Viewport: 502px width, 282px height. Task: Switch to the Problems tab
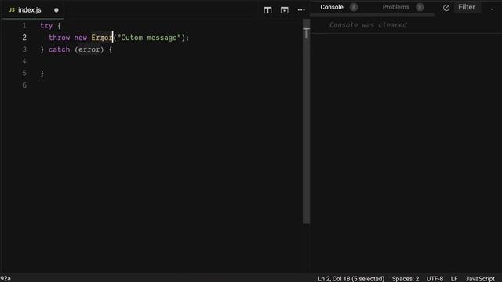point(395,7)
